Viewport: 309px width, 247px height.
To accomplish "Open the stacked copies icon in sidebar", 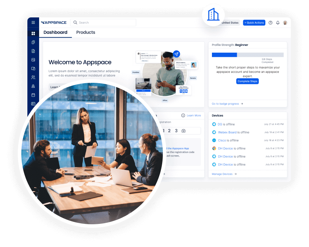I will point(33,42).
